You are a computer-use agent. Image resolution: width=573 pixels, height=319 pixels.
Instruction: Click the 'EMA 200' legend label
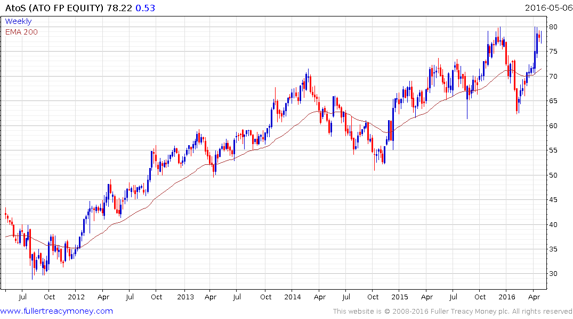coord(21,32)
